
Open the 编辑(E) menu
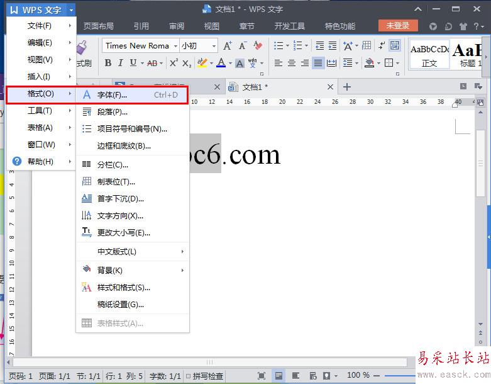(41, 43)
